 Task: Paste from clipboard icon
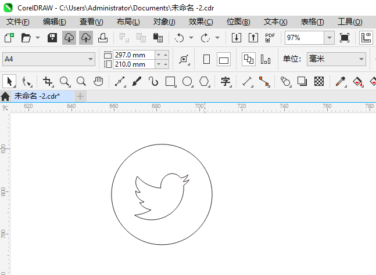(x=158, y=38)
